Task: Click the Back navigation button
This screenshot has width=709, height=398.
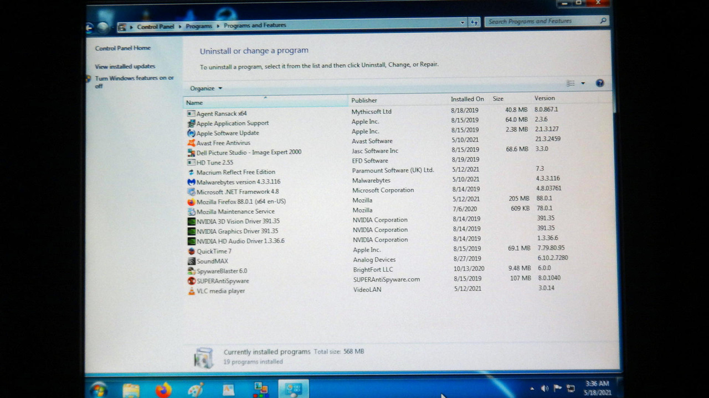Action: pyautogui.click(x=89, y=27)
